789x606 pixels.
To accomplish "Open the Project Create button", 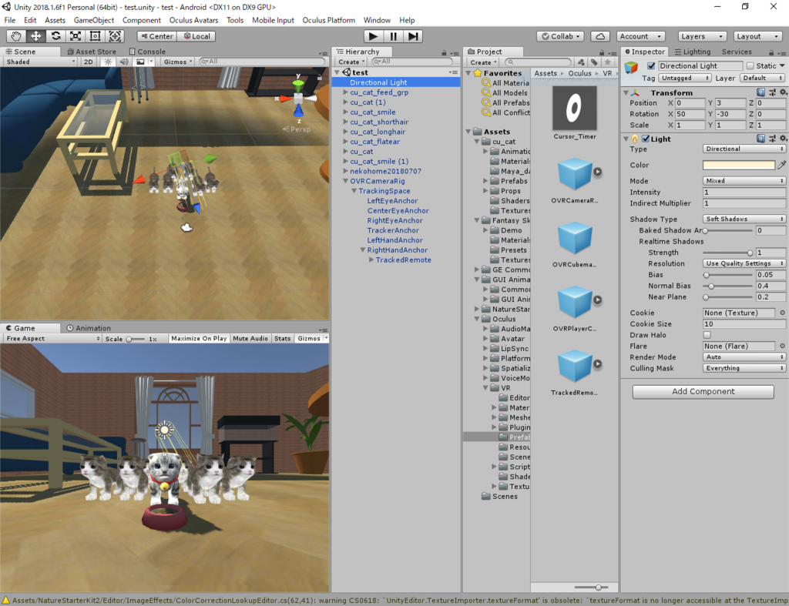I will click(x=483, y=62).
